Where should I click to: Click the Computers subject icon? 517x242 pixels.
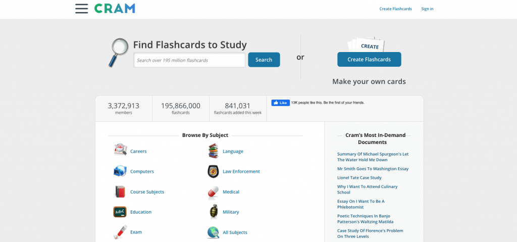pyautogui.click(x=120, y=171)
